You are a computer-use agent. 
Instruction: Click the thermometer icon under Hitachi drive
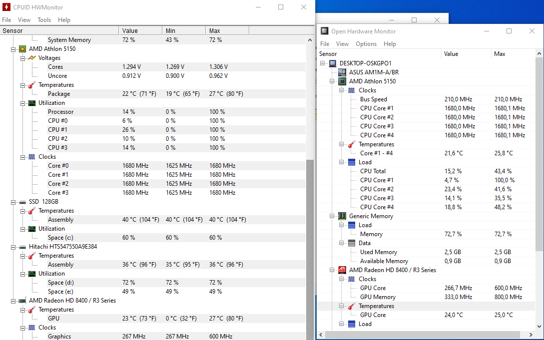(x=32, y=256)
